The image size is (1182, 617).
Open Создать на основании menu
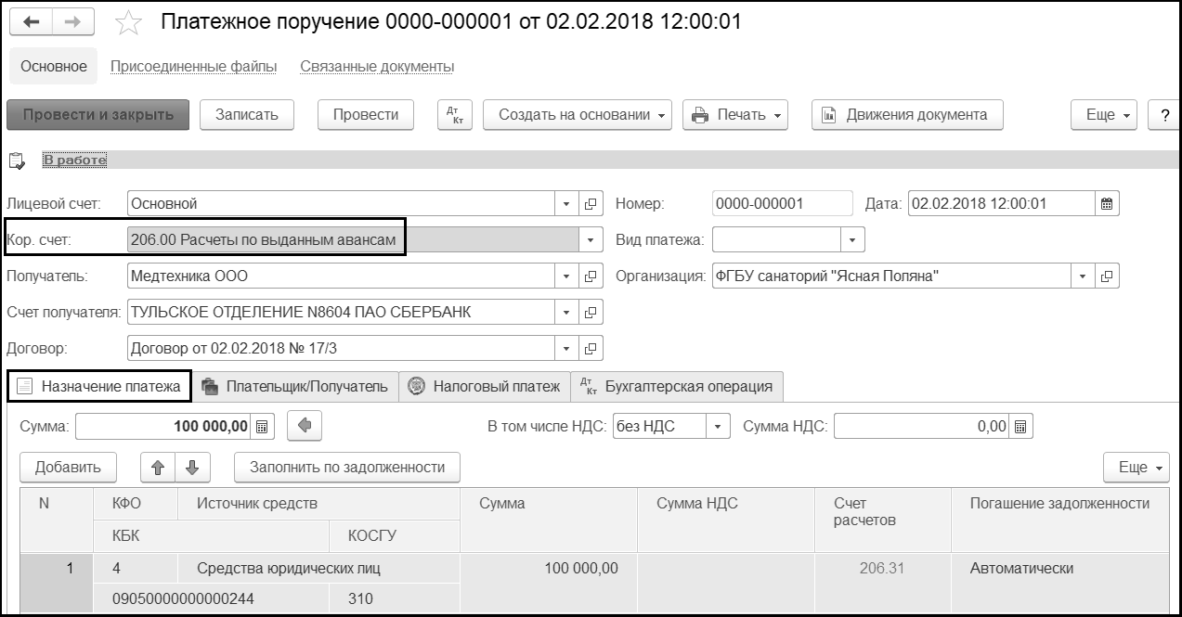coord(577,115)
